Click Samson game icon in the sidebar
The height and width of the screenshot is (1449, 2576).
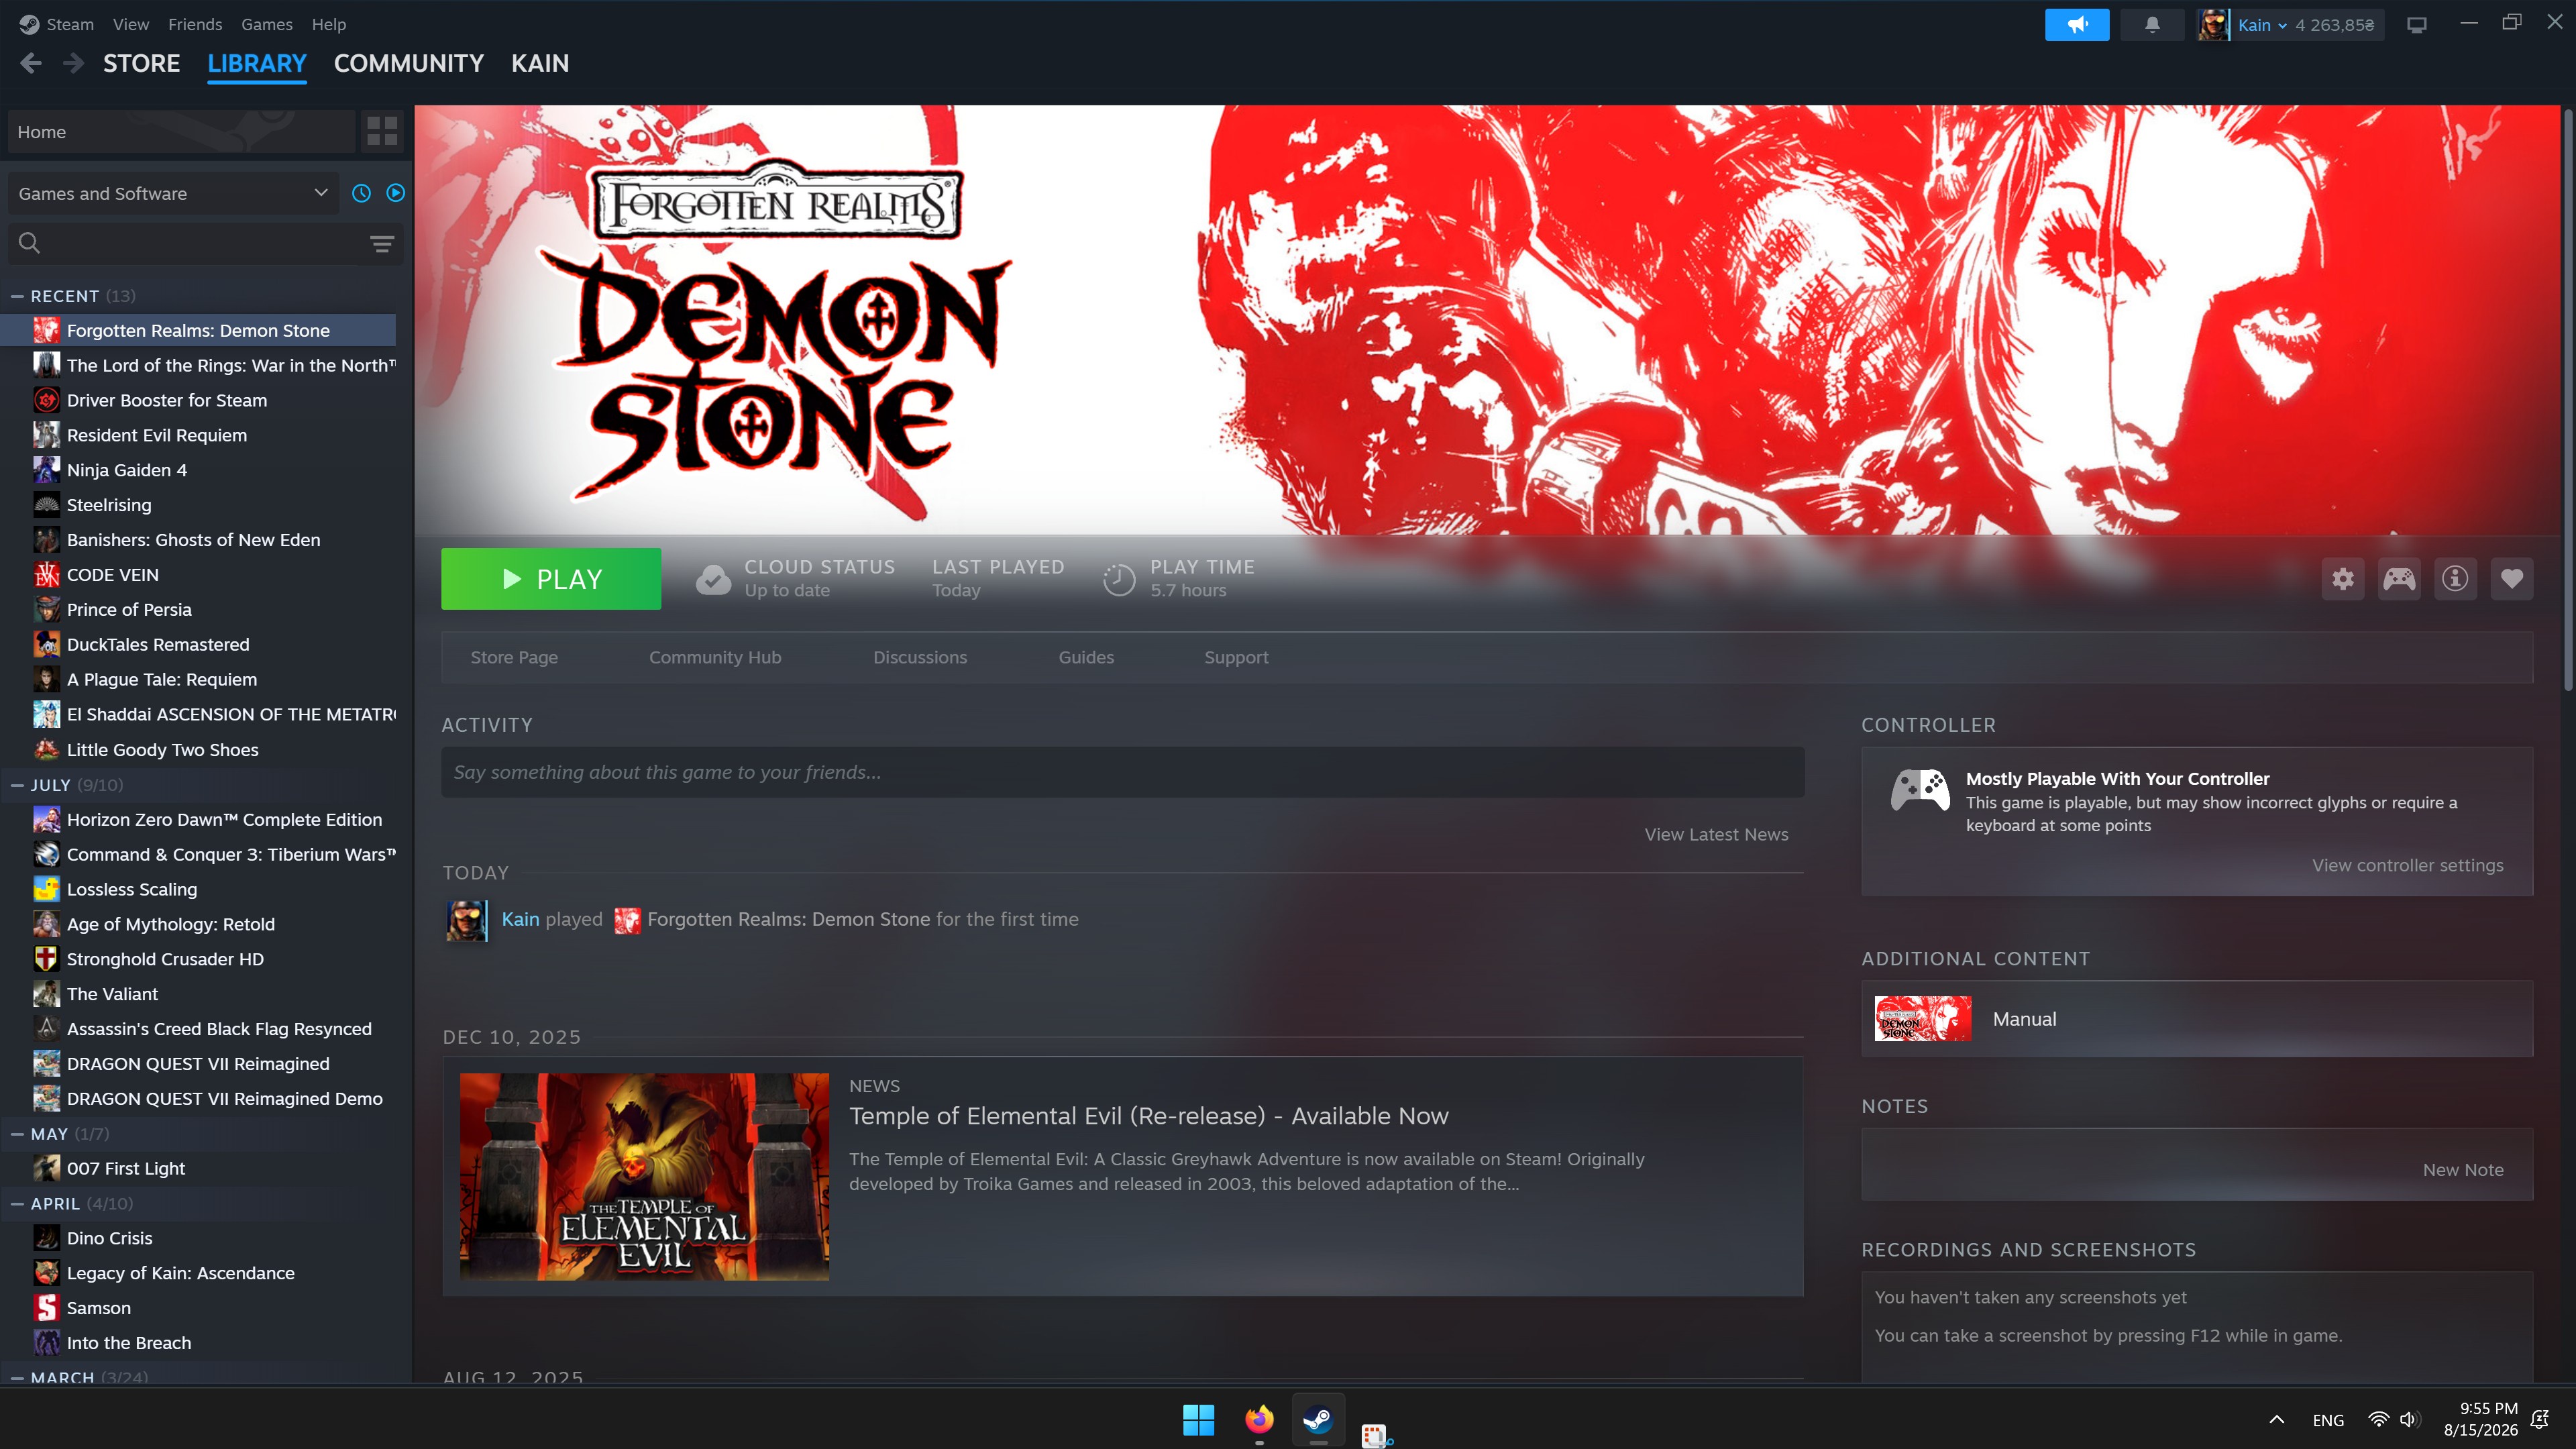click(x=46, y=1308)
